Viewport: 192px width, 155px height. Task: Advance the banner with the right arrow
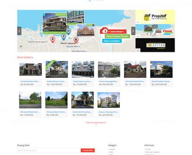pos(133,31)
